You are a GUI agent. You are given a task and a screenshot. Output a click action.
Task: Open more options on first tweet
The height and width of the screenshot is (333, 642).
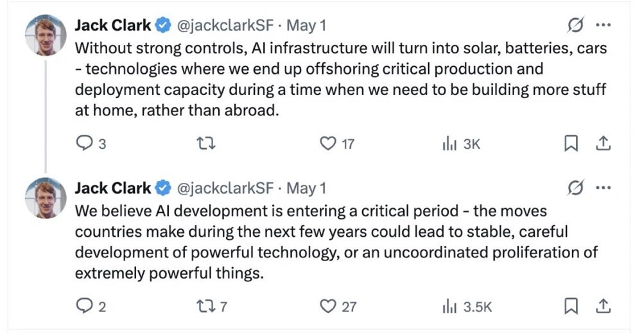(x=603, y=26)
